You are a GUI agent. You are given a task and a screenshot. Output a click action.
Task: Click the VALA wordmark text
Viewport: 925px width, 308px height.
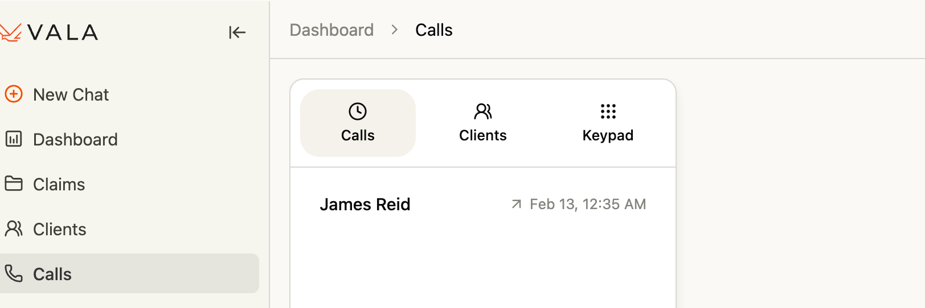63,32
